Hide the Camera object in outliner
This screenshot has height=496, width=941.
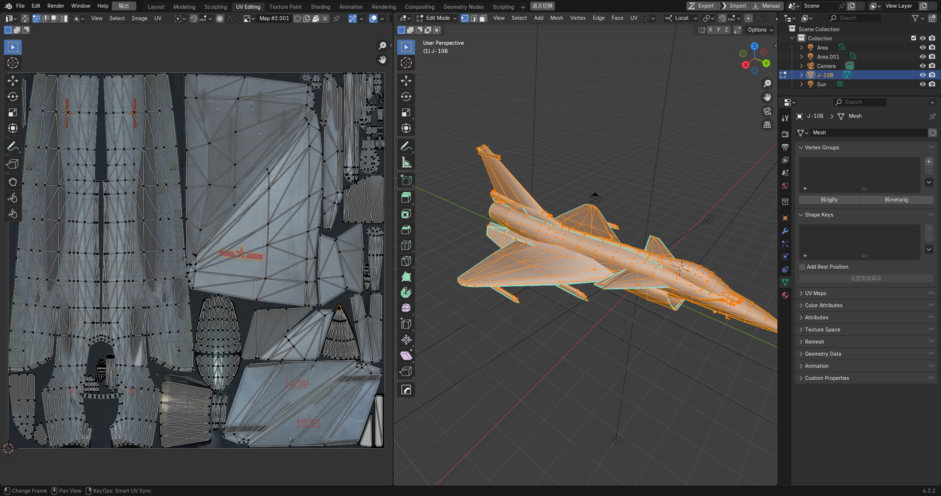[923, 66]
